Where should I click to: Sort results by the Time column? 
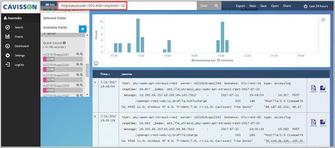(x=105, y=74)
